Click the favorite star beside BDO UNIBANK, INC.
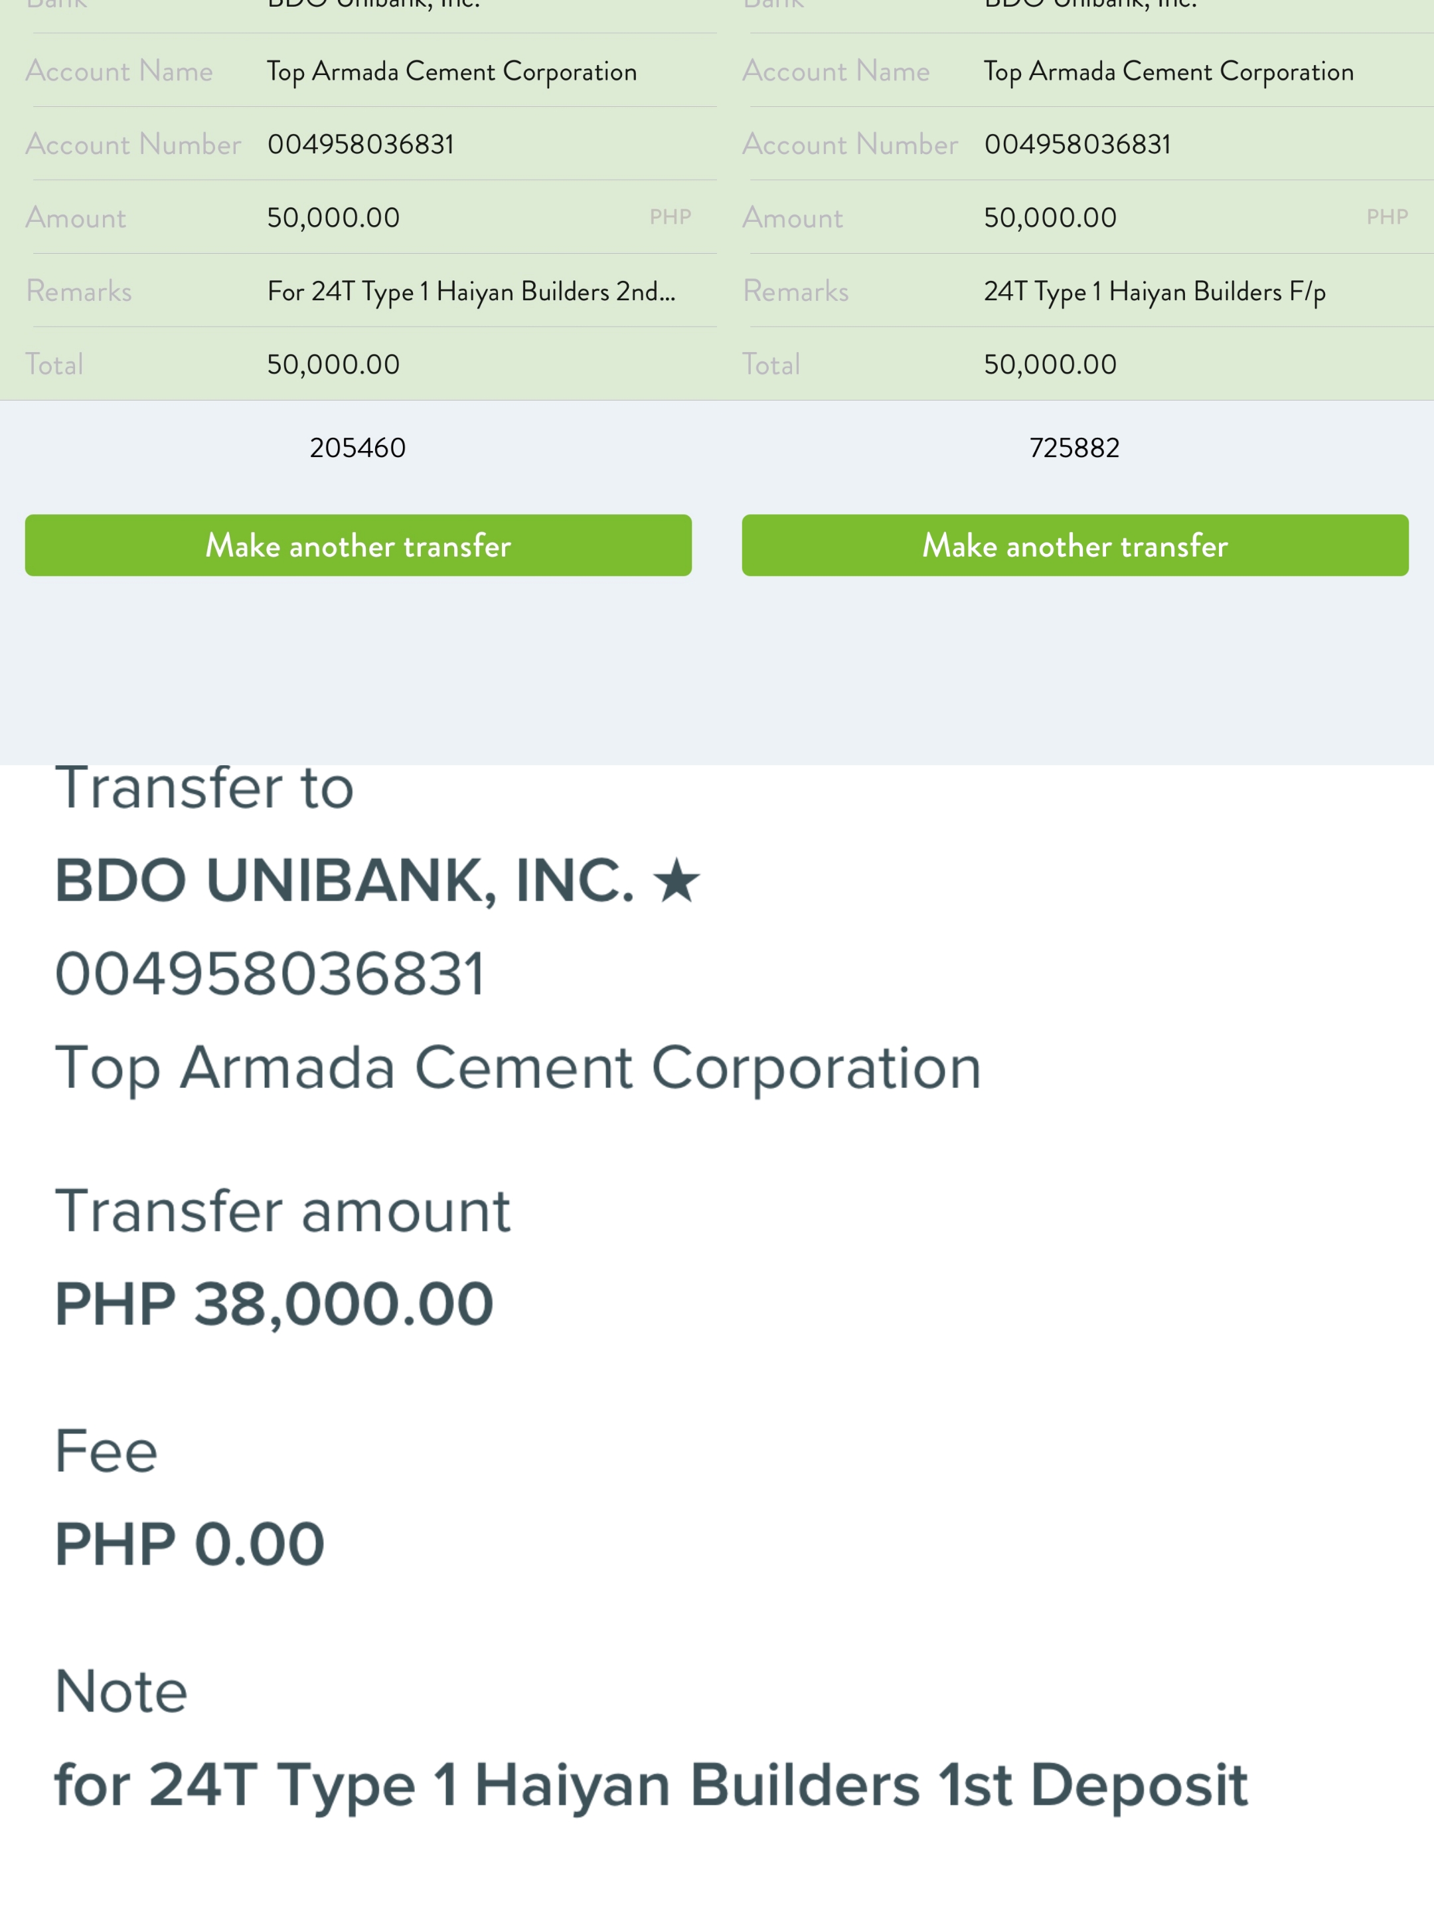 coord(676,880)
